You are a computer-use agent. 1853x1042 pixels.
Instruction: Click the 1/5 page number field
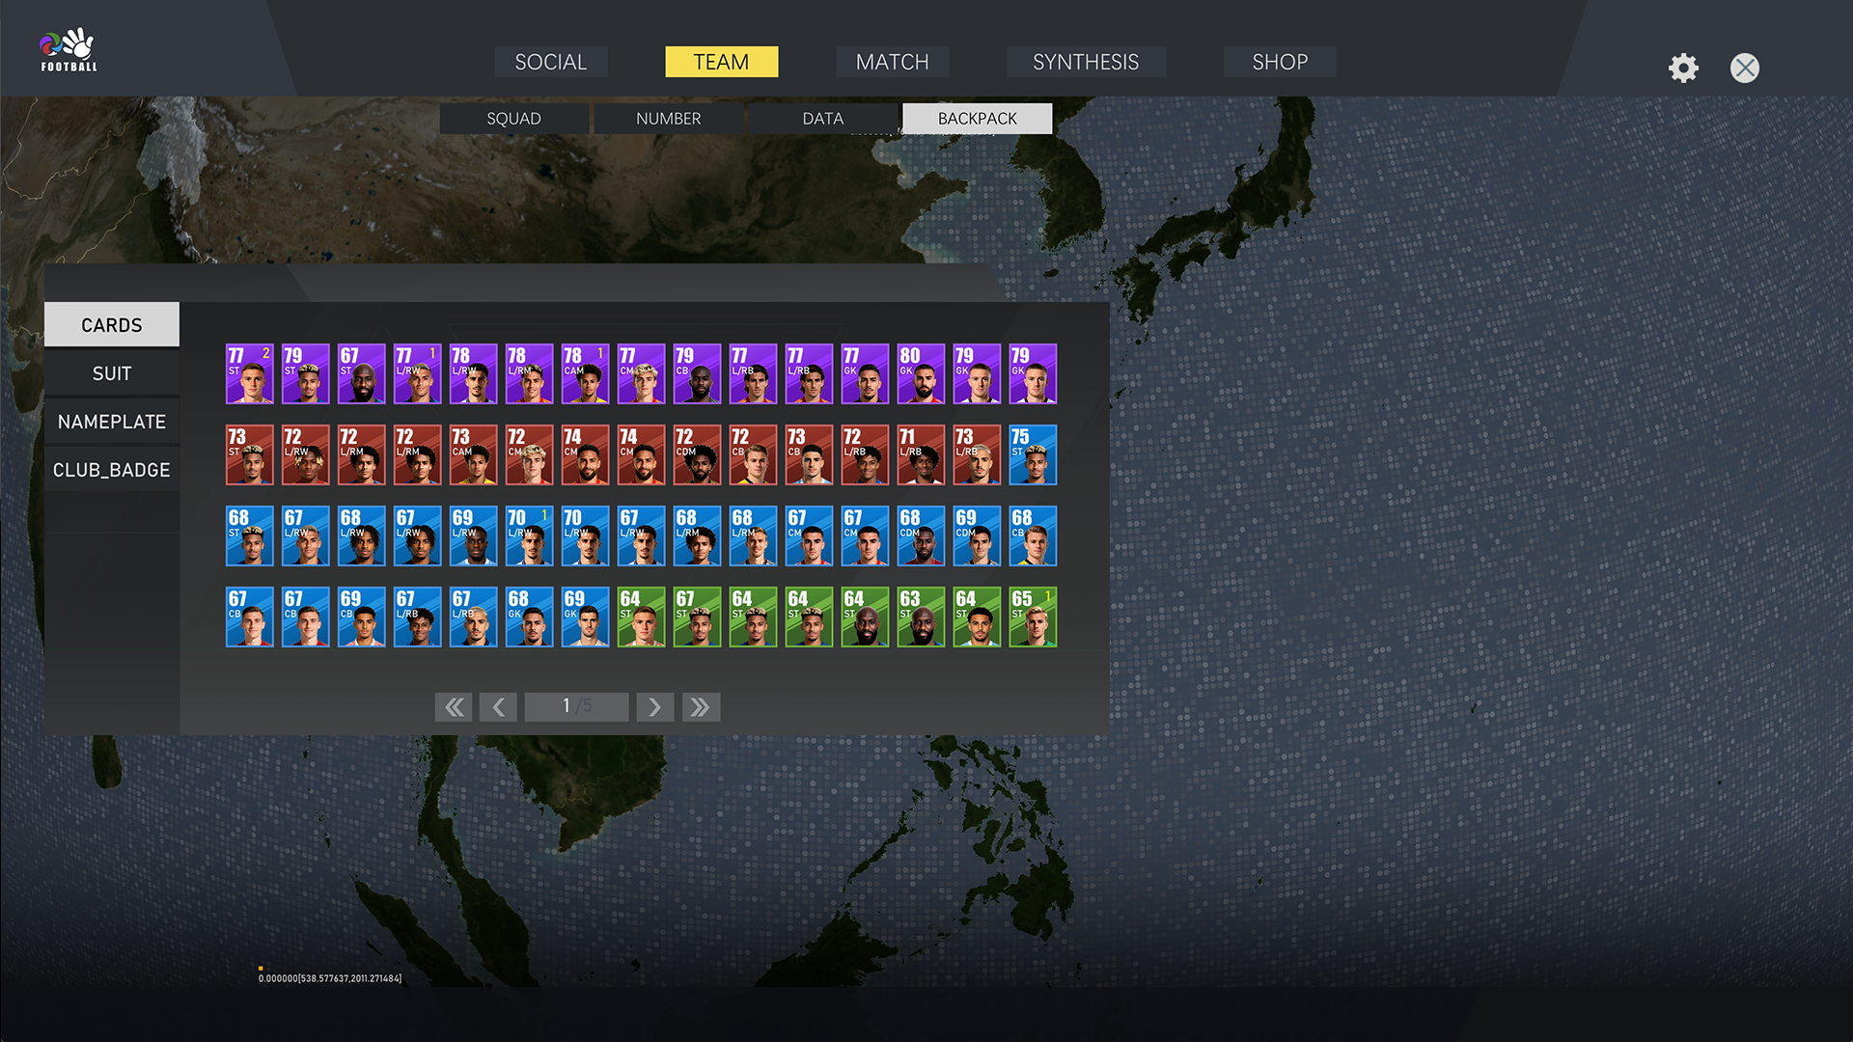[x=576, y=707]
